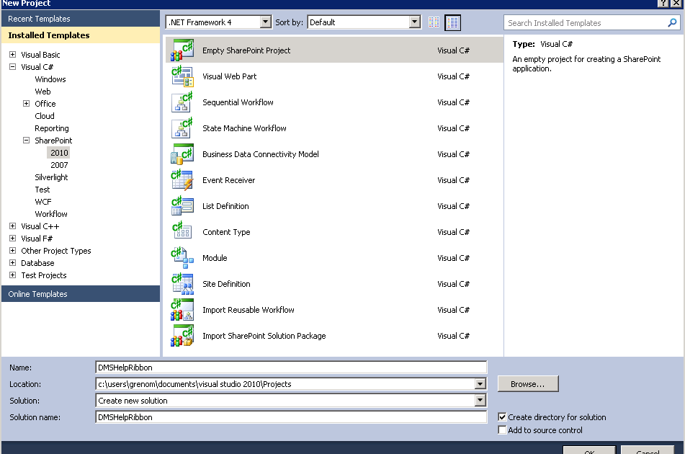Click the search magnifier icon

(x=672, y=23)
